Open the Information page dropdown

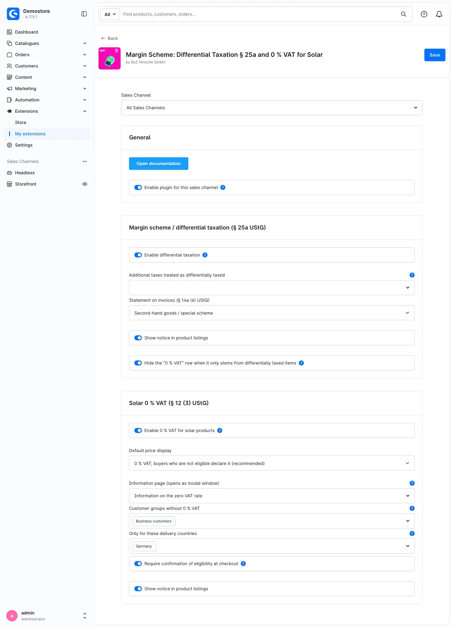(272, 496)
